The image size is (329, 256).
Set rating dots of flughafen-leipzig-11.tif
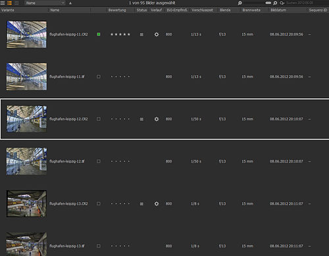pyautogui.click(x=120, y=77)
